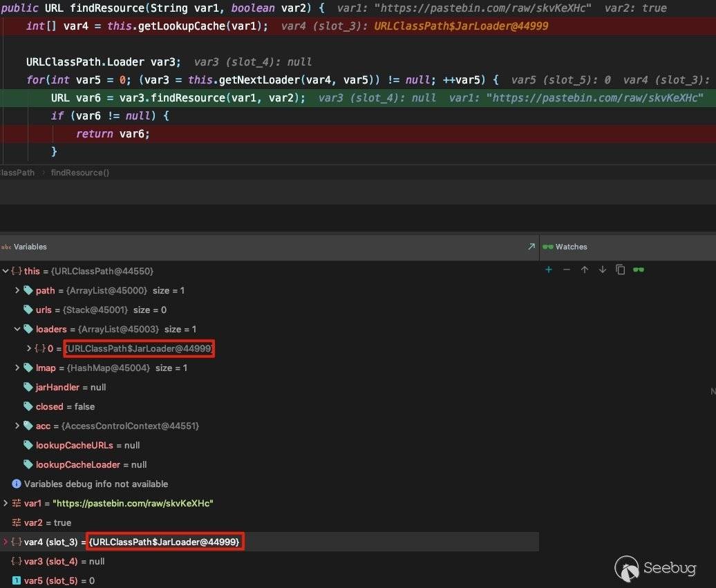Click the info icon beside debug info message

tap(17, 484)
